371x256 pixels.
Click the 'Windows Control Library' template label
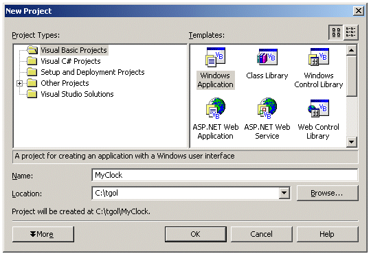point(319,80)
